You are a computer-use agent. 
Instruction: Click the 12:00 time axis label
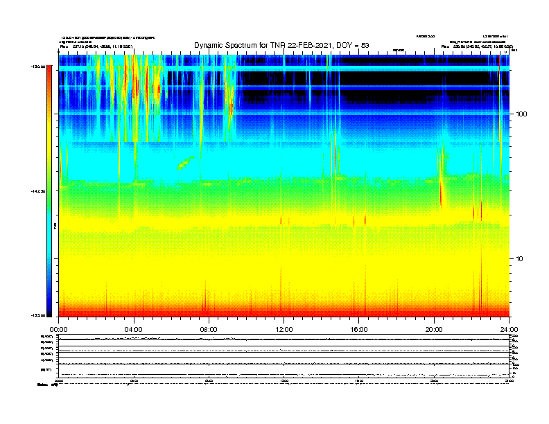tap(284, 330)
